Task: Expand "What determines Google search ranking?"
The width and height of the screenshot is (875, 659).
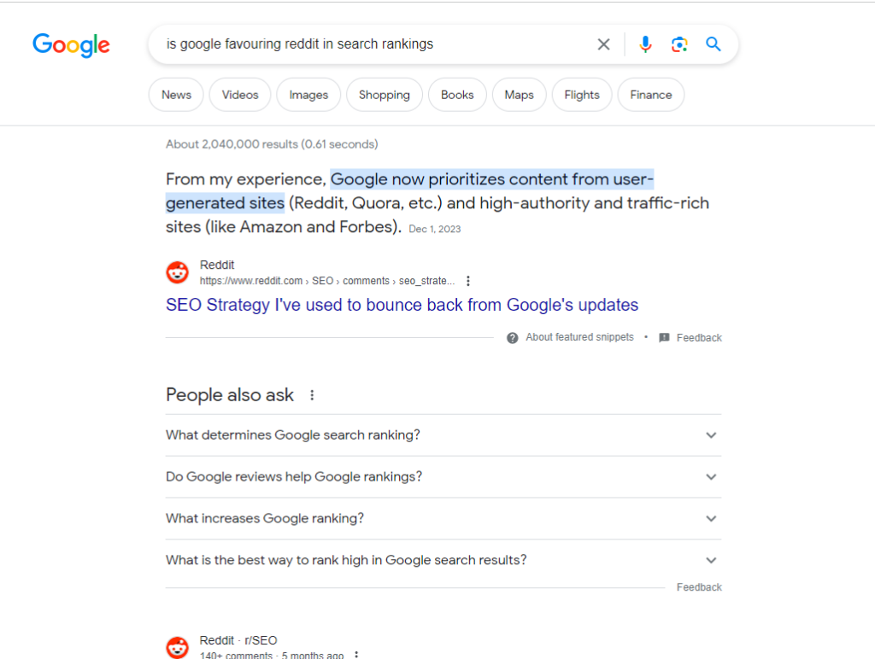Action: tap(710, 435)
